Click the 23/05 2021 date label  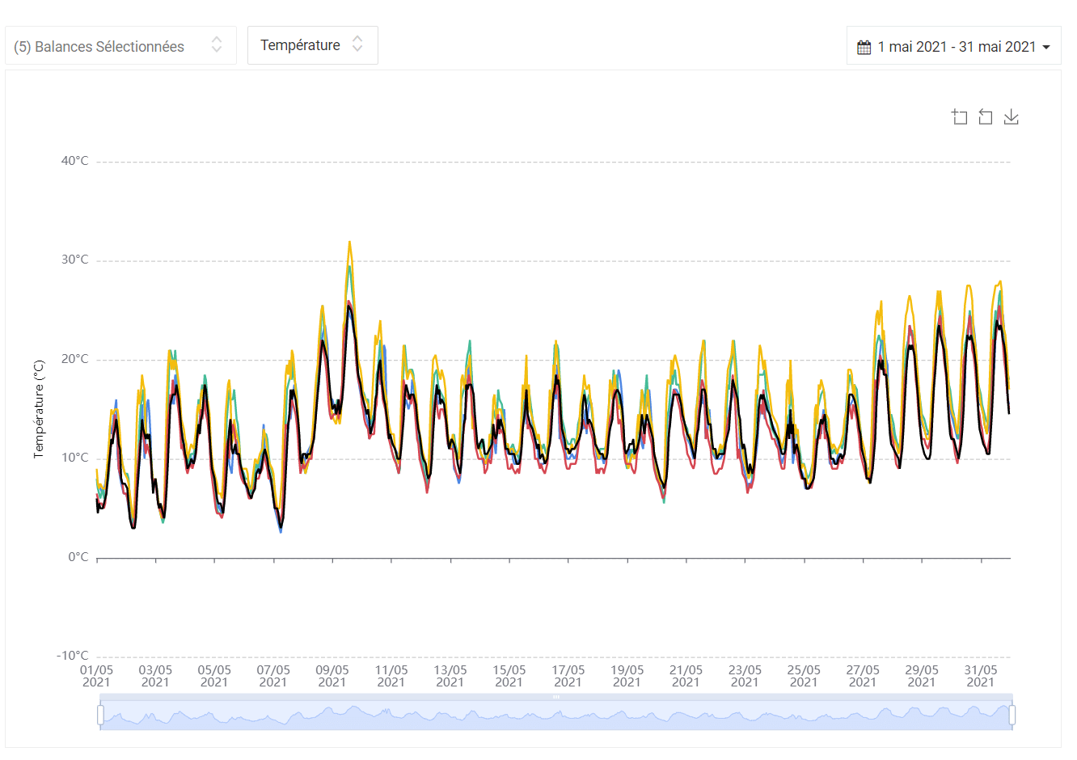745,676
